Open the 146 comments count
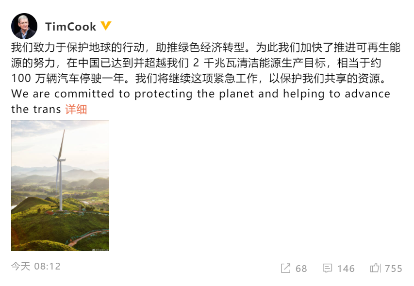 click(x=346, y=269)
